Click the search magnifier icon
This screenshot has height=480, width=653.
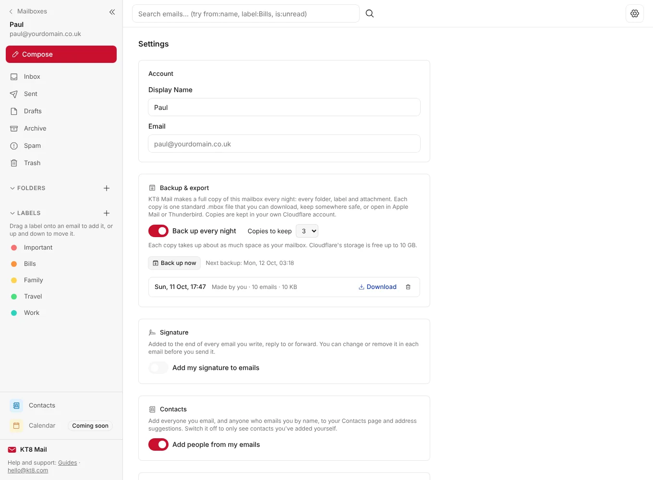click(370, 13)
